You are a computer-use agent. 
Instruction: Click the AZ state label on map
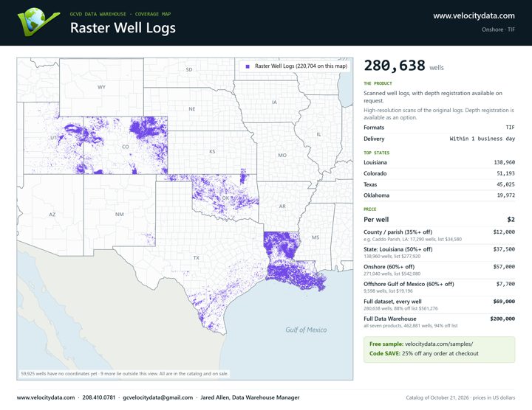tap(52, 215)
